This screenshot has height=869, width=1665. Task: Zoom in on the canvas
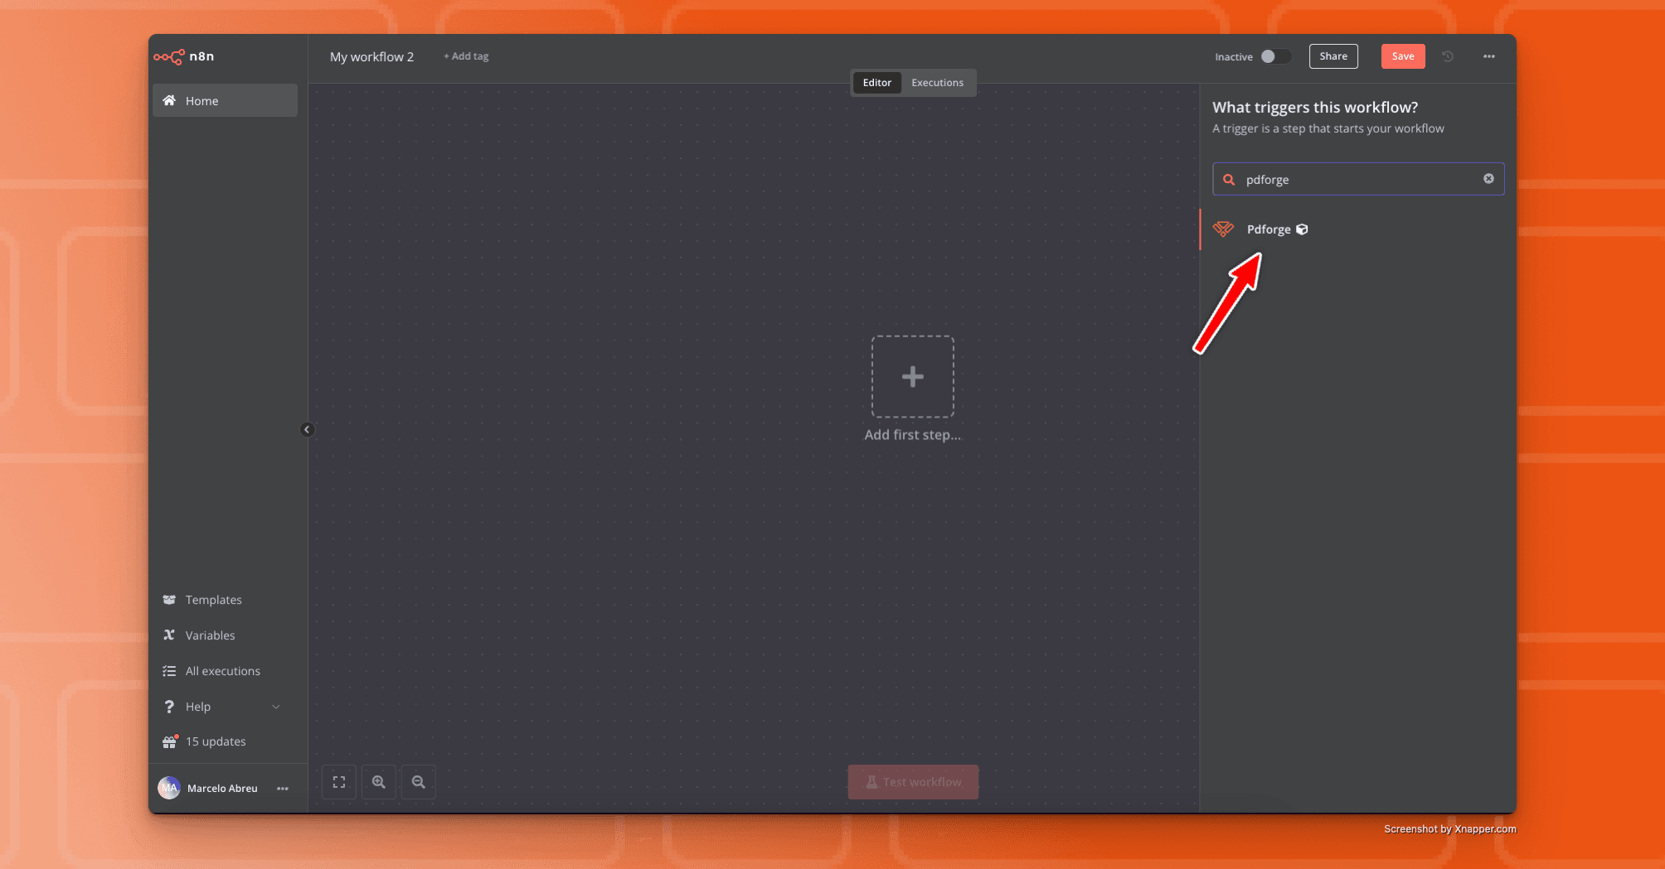coord(379,782)
